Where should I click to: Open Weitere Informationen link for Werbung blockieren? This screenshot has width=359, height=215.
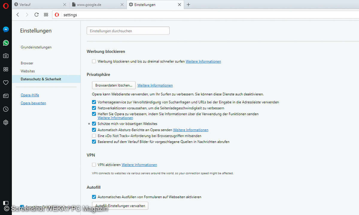tap(203, 62)
